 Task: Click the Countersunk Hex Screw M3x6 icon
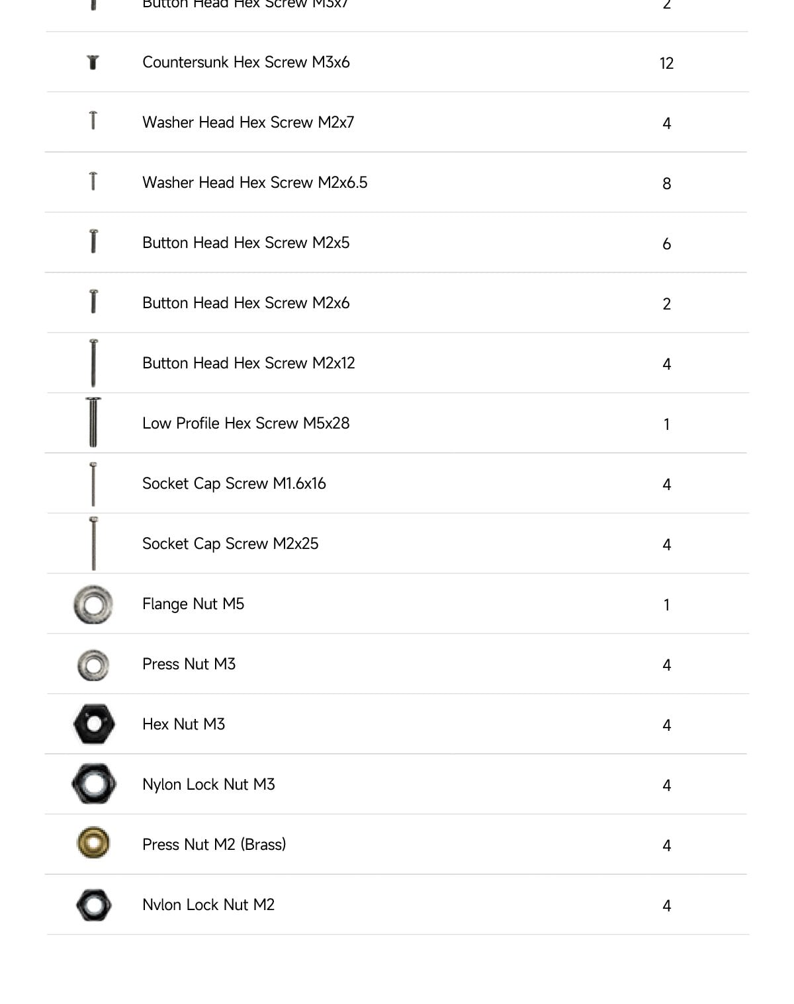[x=93, y=62]
